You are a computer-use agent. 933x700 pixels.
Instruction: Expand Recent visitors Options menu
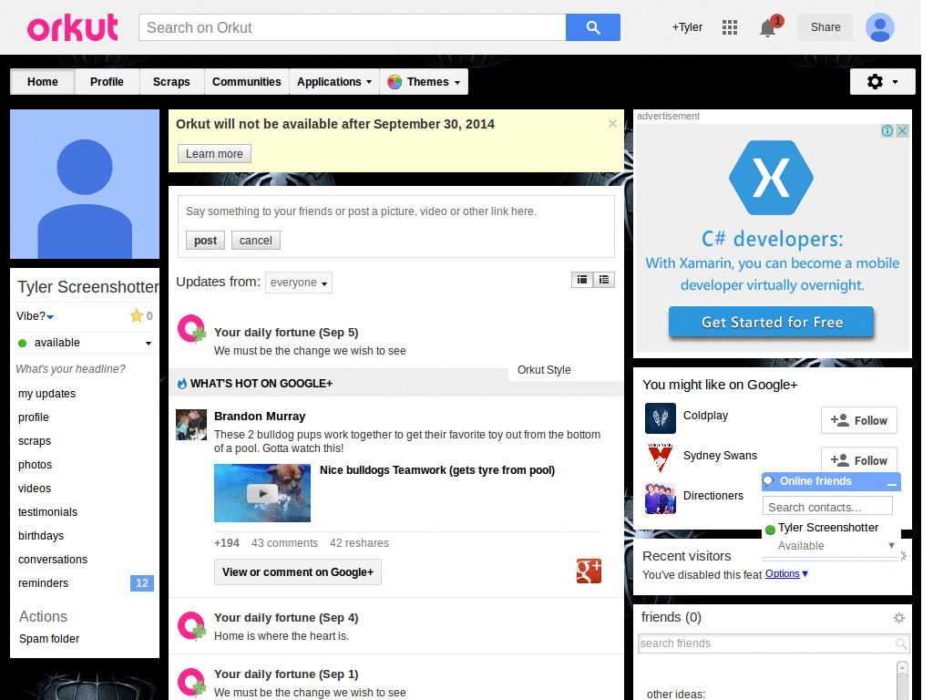[786, 574]
